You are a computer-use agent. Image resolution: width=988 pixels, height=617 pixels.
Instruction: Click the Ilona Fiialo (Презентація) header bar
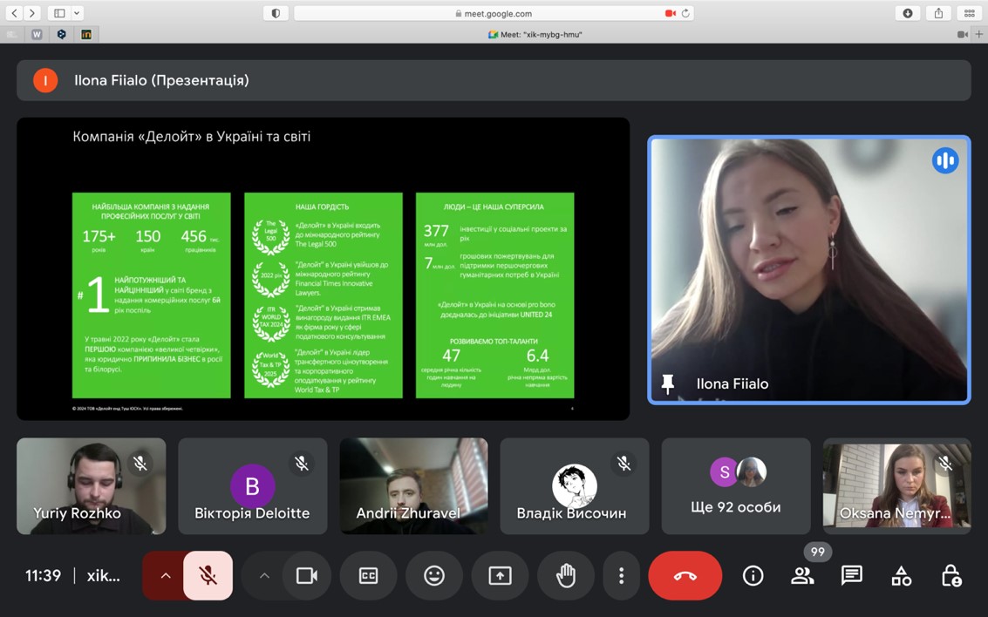(x=494, y=80)
